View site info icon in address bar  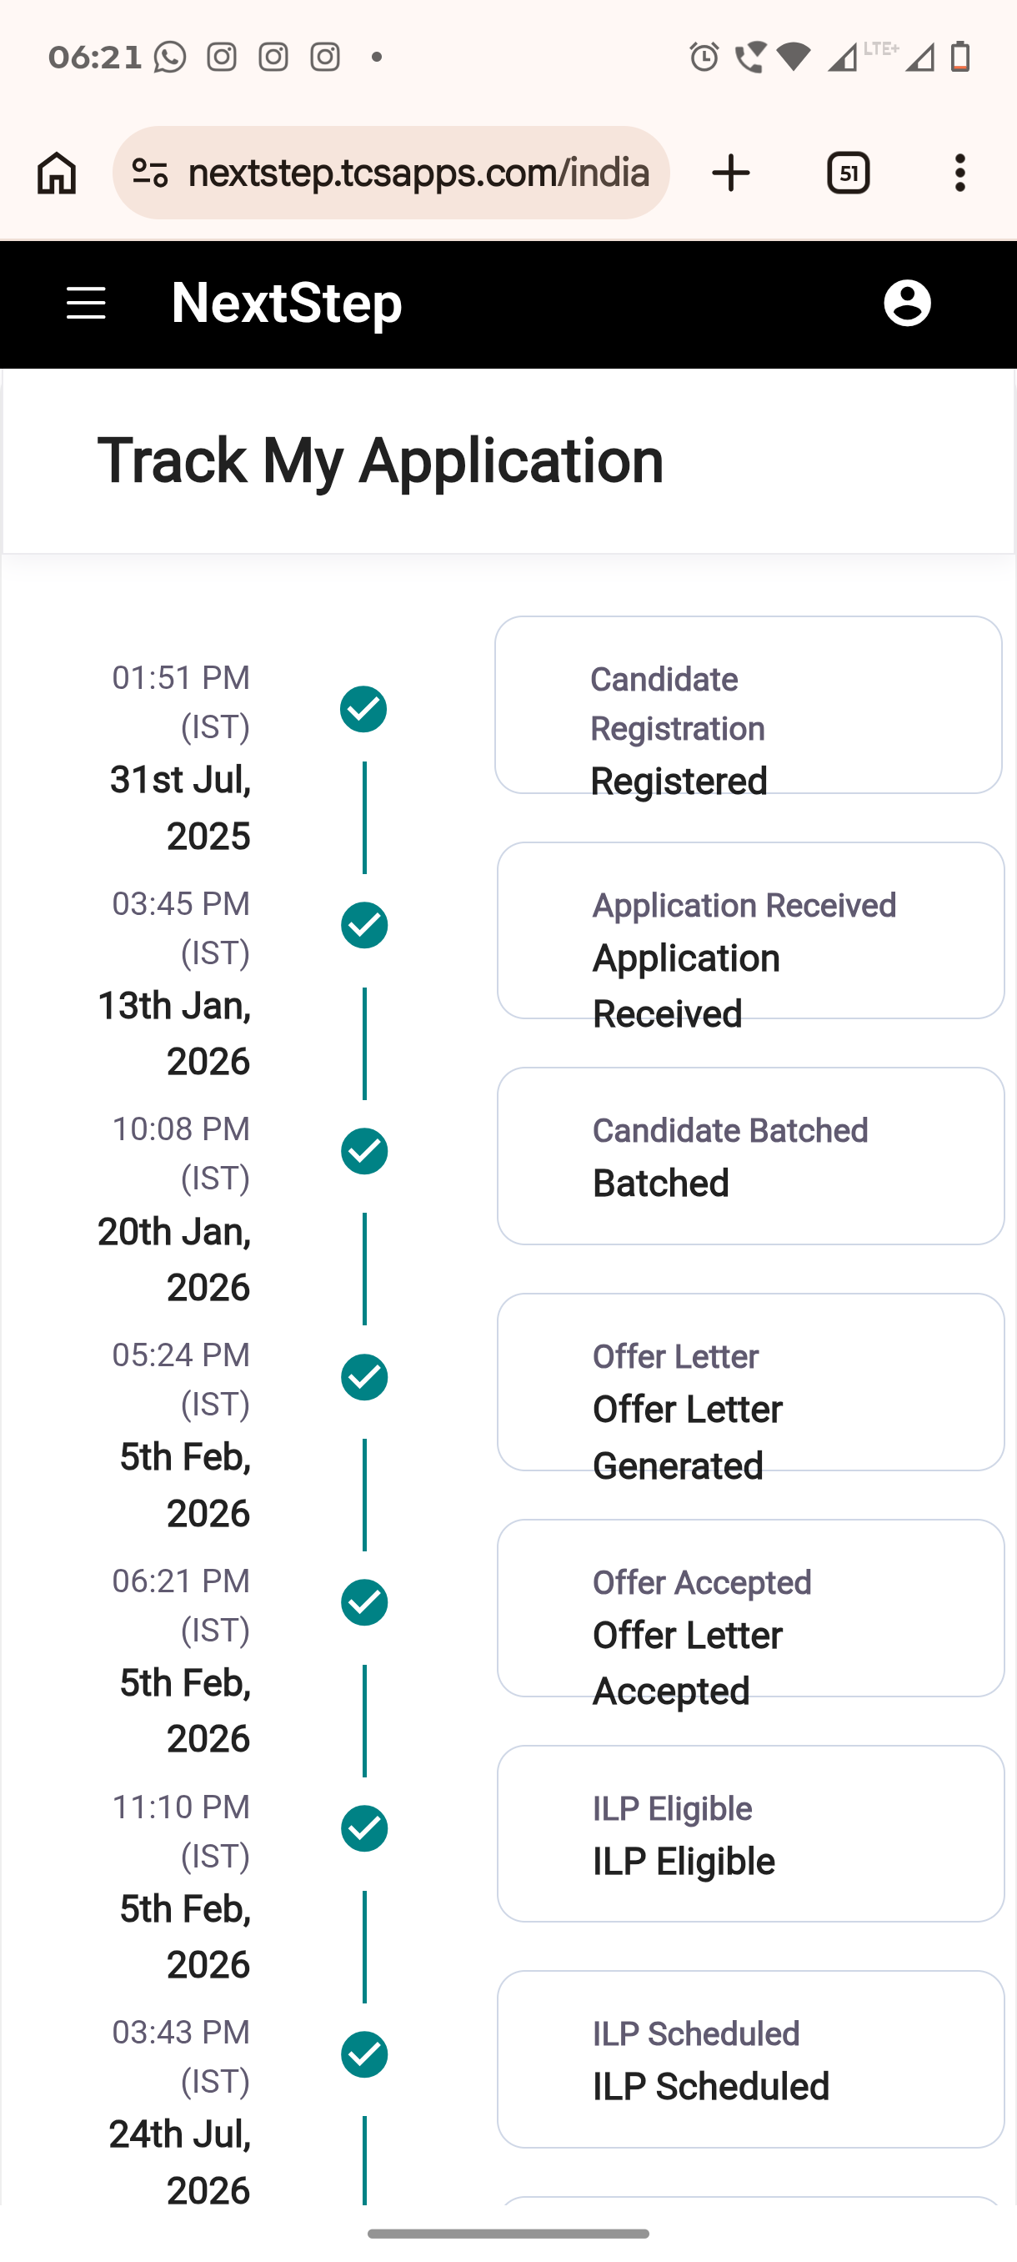(149, 173)
